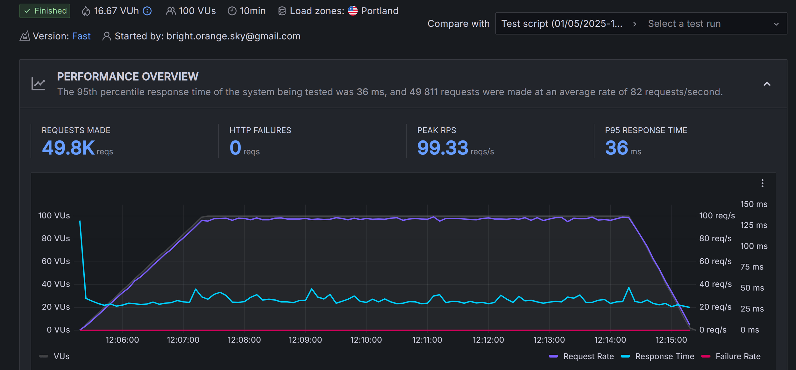
Task: Click the Performance Overview line chart icon
Action: pos(38,84)
